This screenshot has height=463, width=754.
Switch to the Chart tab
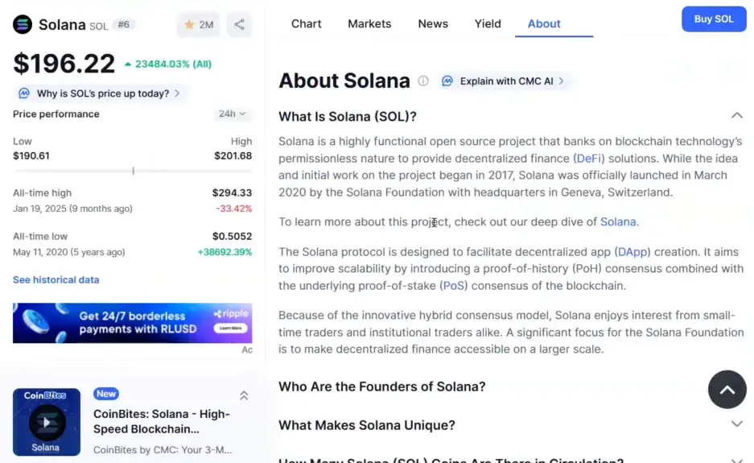[x=307, y=23]
